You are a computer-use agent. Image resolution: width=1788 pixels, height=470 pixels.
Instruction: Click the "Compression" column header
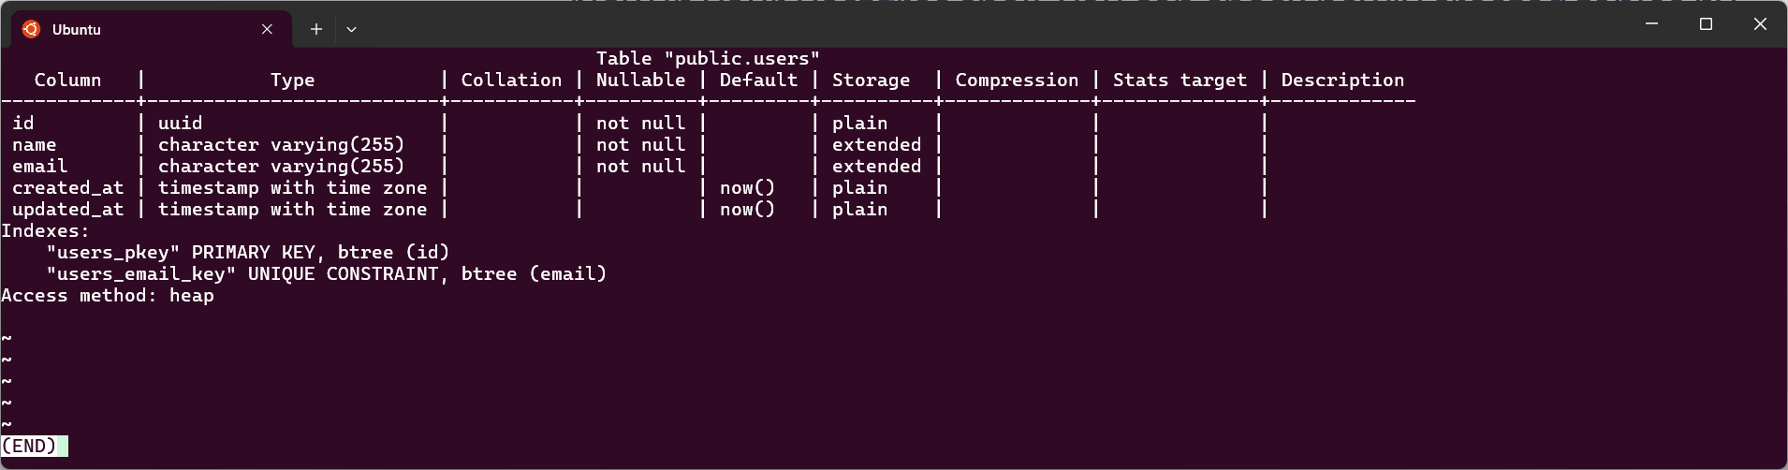click(1017, 81)
